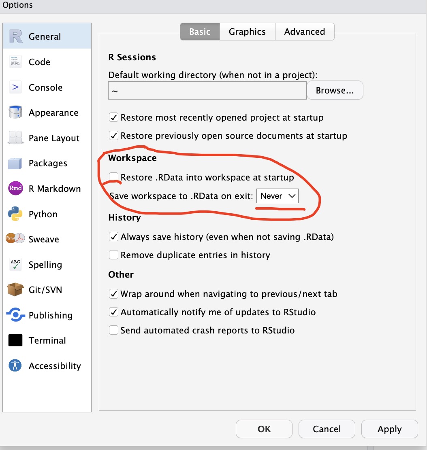427x450 pixels.
Task: Select the Packages label in sidebar
Action: click(48, 163)
